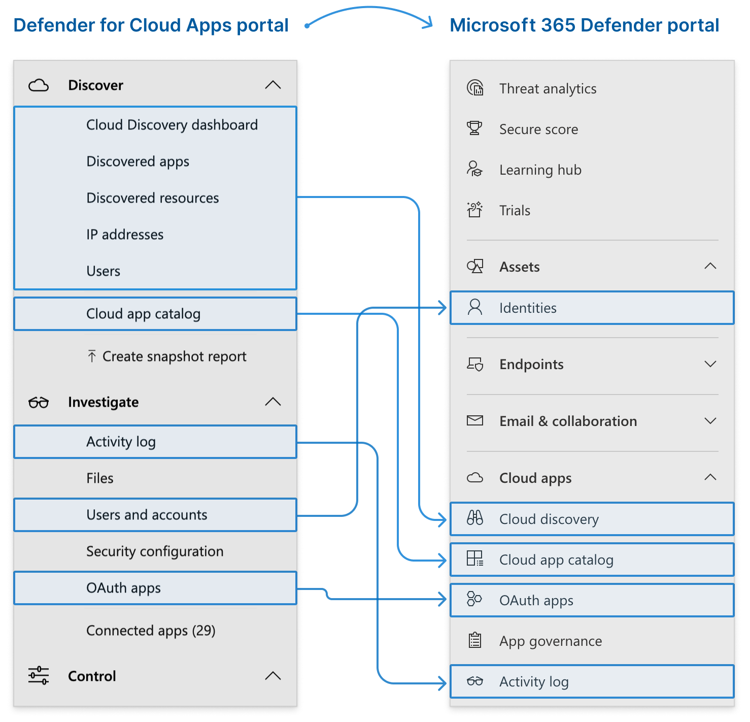Select Files under Investigate
Viewport: 750px width, 722px height.
pyautogui.click(x=100, y=478)
